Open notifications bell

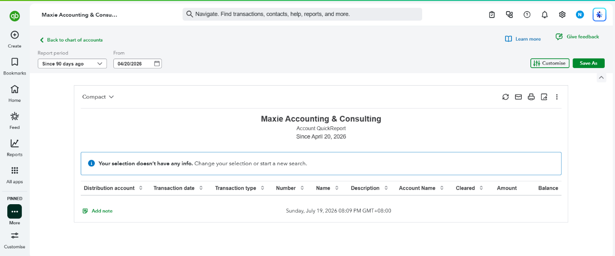point(545,15)
